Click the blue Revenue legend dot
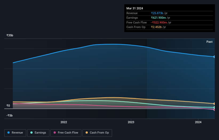 coord(9,133)
